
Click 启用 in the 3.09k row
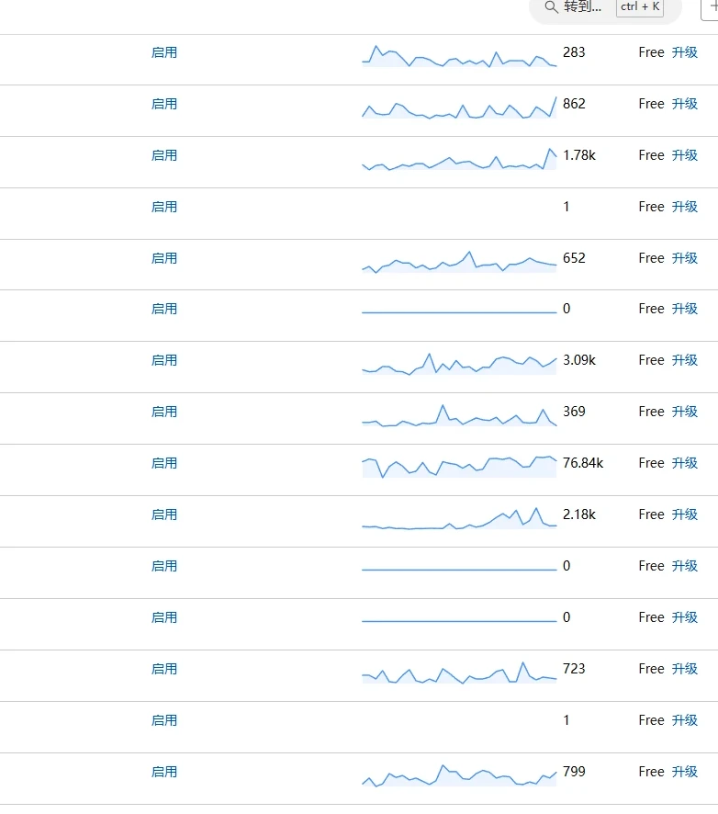click(x=164, y=360)
